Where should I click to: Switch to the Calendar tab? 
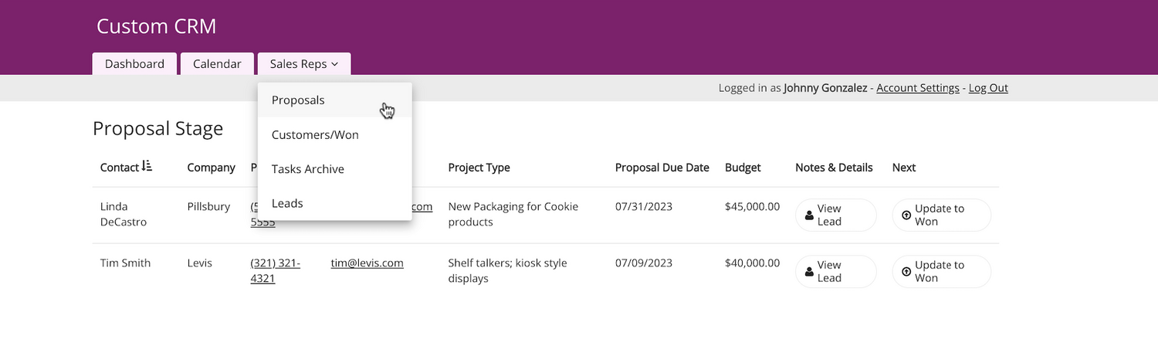[x=217, y=64]
